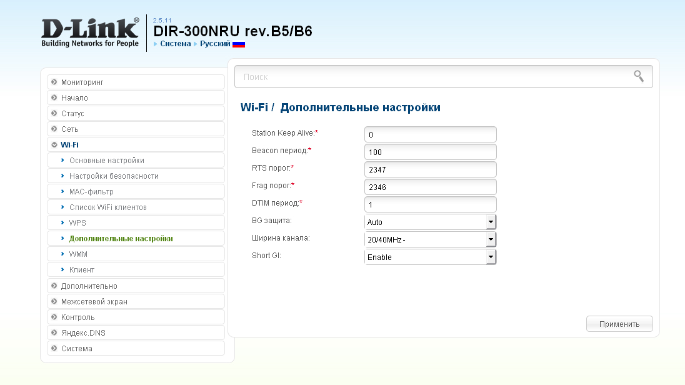Viewport: 685px width, 385px height.
Task: Expand the Контроль menu section
Action: pos(136,317)
